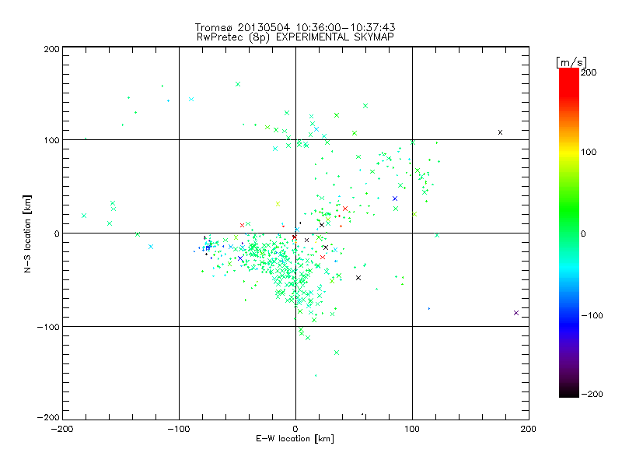Click the yellow band of the color bar near 100
Viewport: 622px width, 467px height.
(x=569, y=152)
